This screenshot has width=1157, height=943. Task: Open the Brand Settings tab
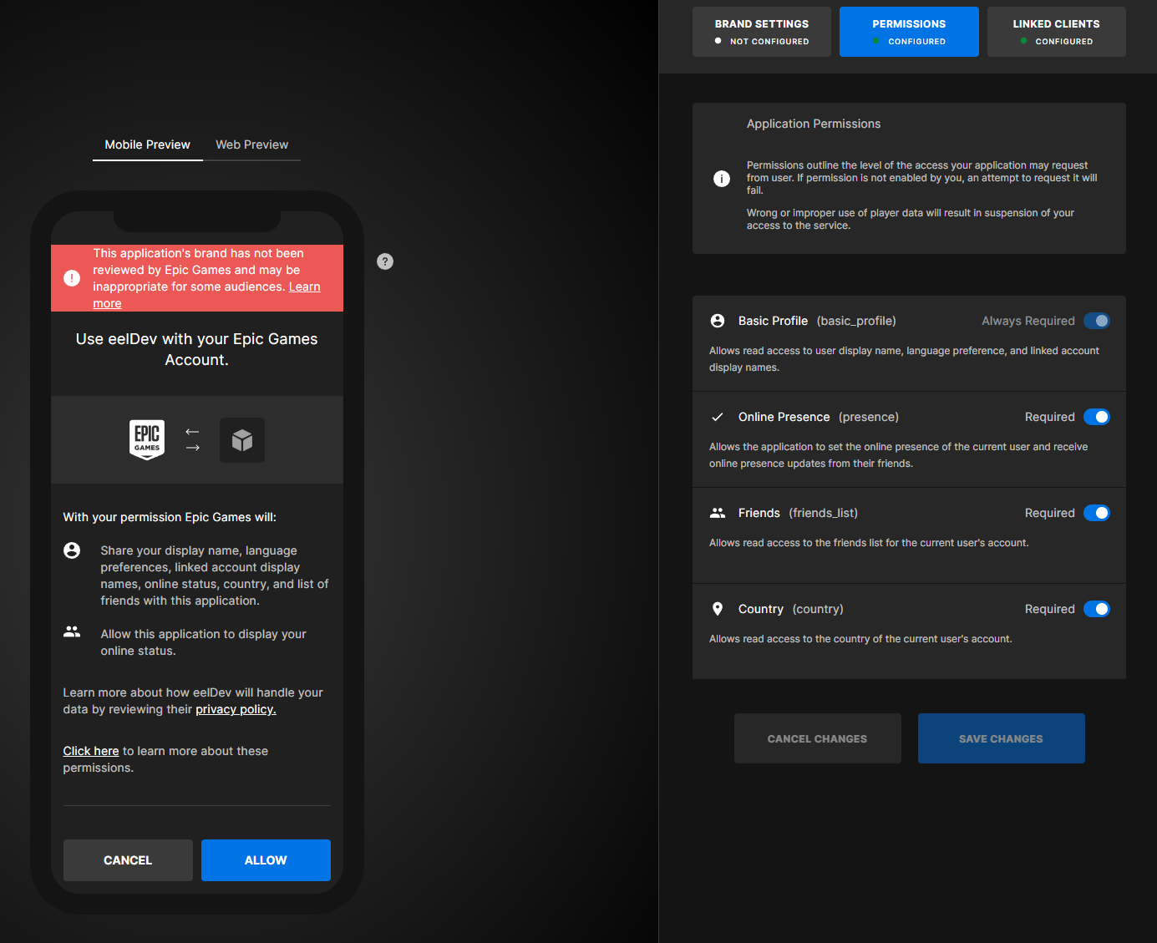click(x=761, y=32)
